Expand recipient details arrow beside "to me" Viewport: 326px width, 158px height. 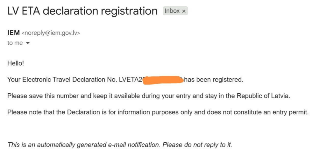tap(27, 43)
